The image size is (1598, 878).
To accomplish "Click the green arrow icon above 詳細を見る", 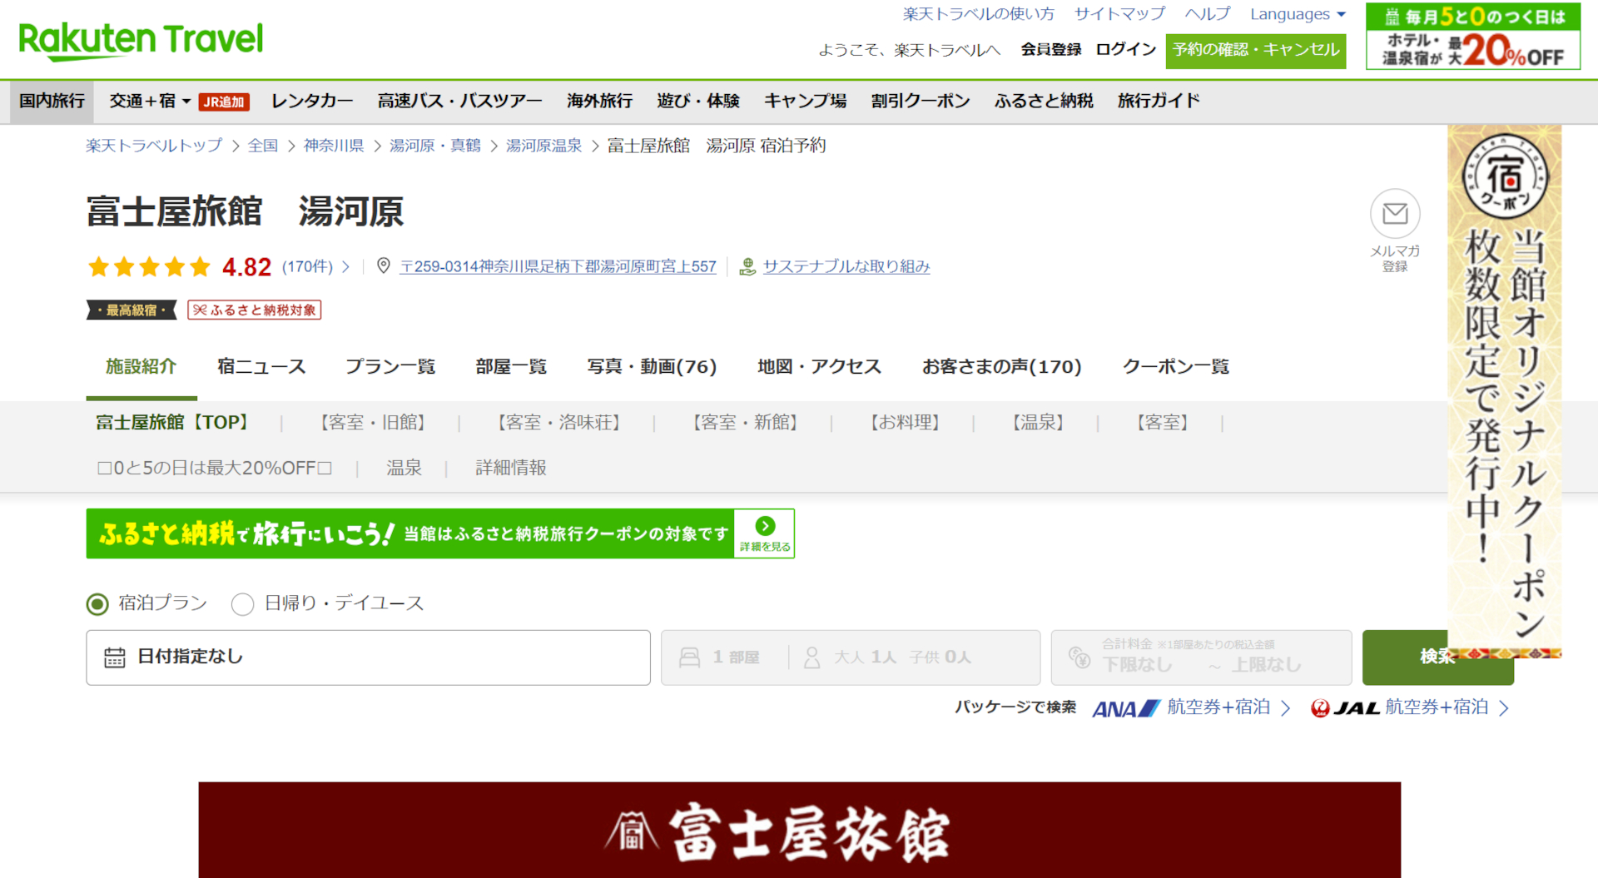I will [765, 526].
